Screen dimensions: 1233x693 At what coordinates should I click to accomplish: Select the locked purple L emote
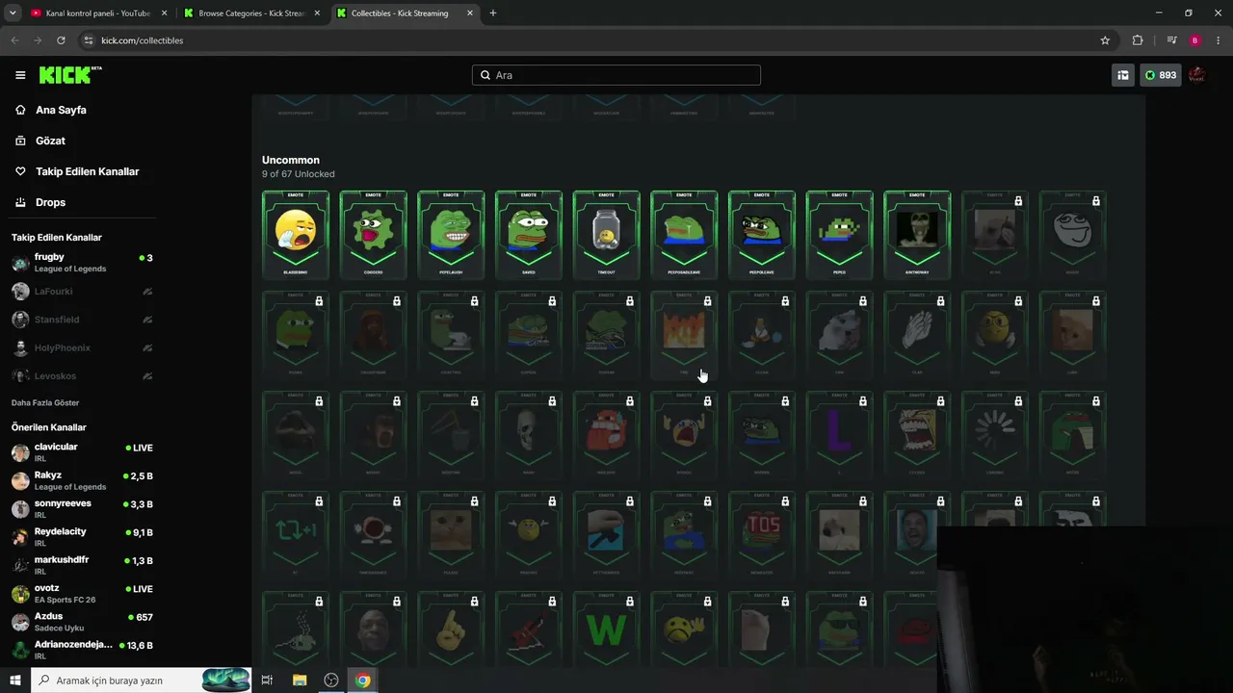(x=839, y=435)
